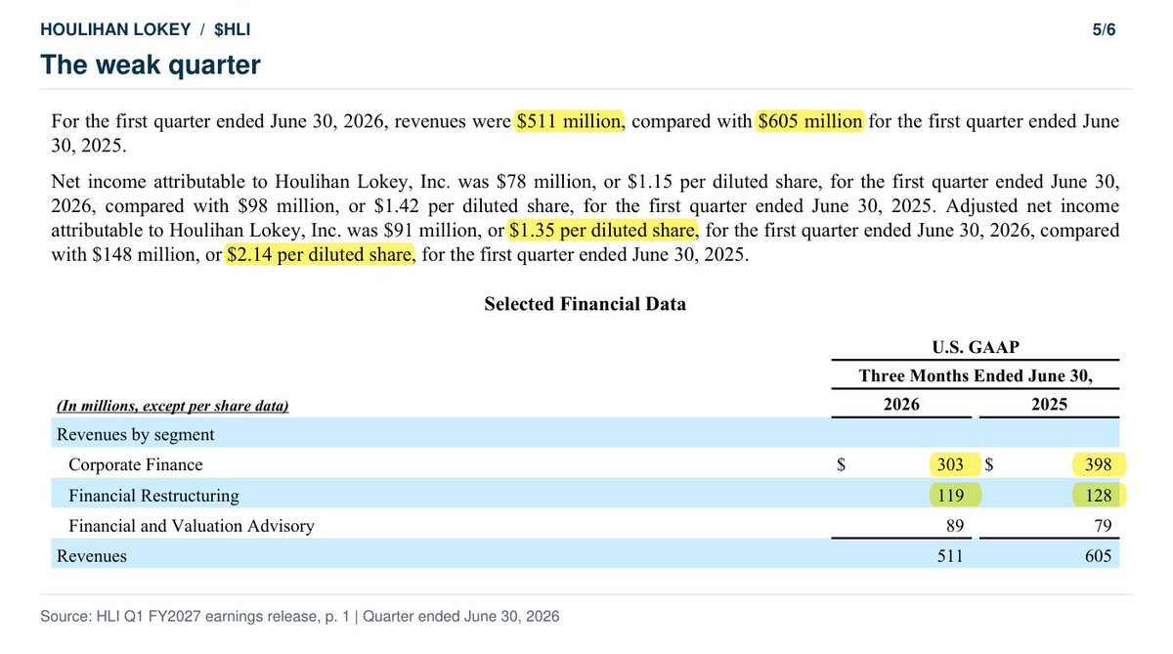Click total Revenues 2026 value 511
The width and height of the screenshot is (1173, 654).
pyautogui.click(x=948, y=556)
